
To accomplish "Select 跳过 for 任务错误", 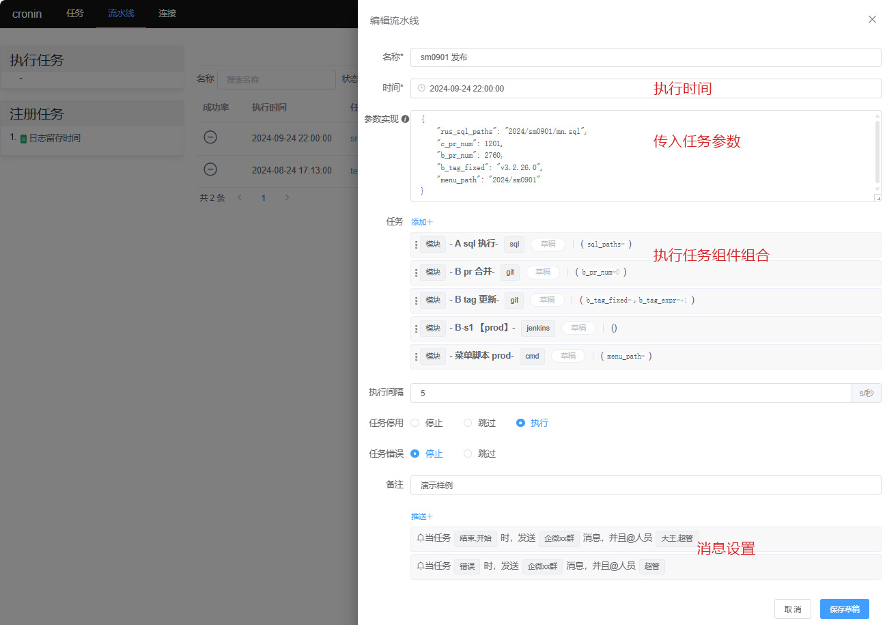I will (480, 454).
